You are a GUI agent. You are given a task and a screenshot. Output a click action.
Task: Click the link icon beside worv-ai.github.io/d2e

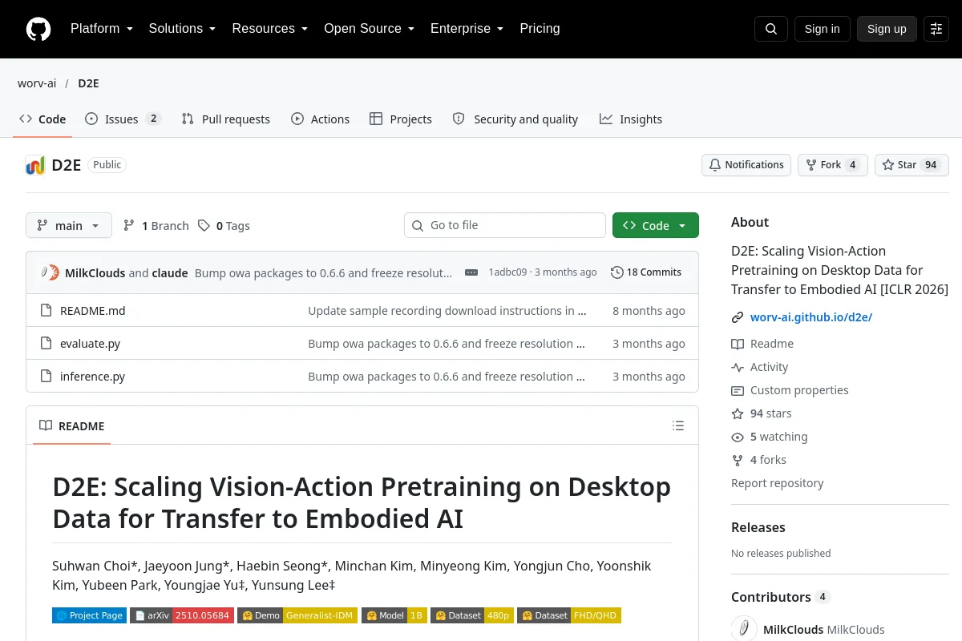click(738, 317)
